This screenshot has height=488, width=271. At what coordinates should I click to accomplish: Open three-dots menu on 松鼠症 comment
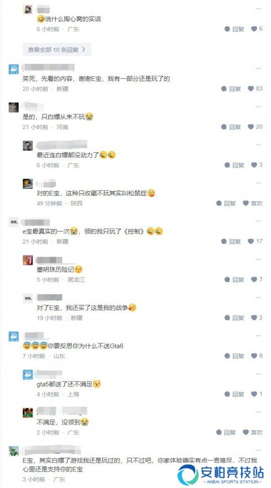pos(258,183)
